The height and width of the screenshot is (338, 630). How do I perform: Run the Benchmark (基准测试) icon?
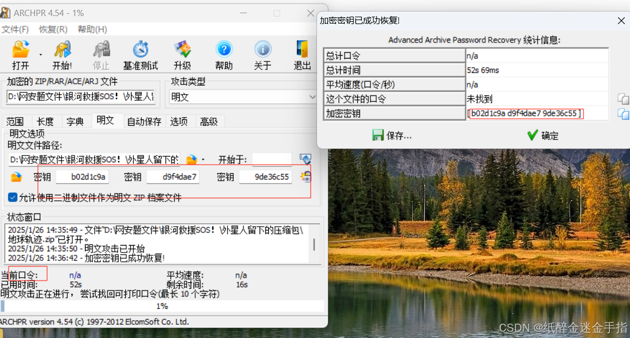(x=141, y=55)
